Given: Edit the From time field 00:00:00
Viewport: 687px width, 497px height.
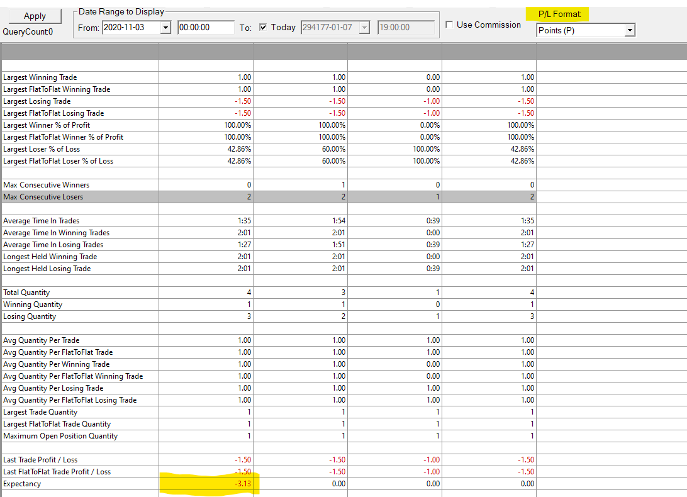Looking at the screenshot, I should [x=206, y=27].
